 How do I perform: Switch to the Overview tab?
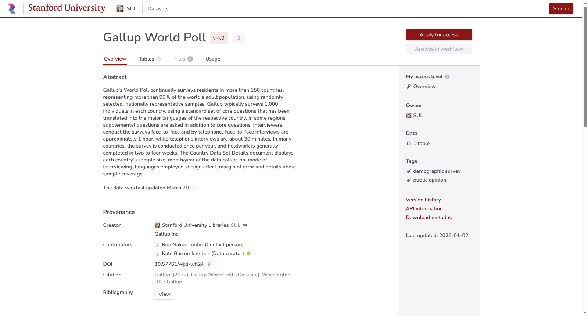(115, 59)
